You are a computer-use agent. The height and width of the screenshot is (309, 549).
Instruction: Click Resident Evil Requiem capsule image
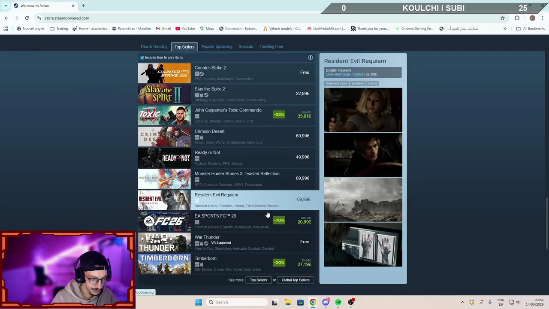164,200
